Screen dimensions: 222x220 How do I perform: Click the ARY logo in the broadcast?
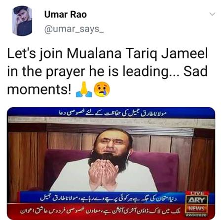click(197, 200)
